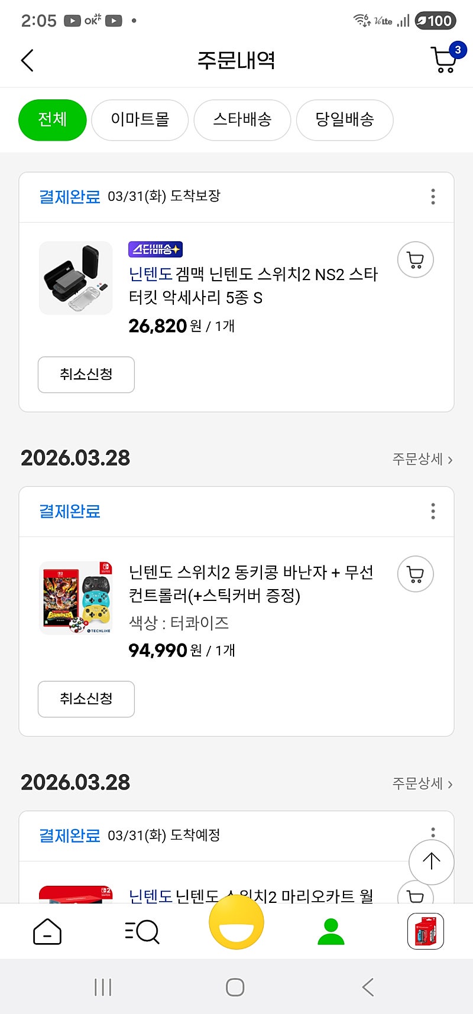Select the 전체 filter chip
Viewport: 473px width, 1014px height.
pyautogui.click(x=53, y=120)
